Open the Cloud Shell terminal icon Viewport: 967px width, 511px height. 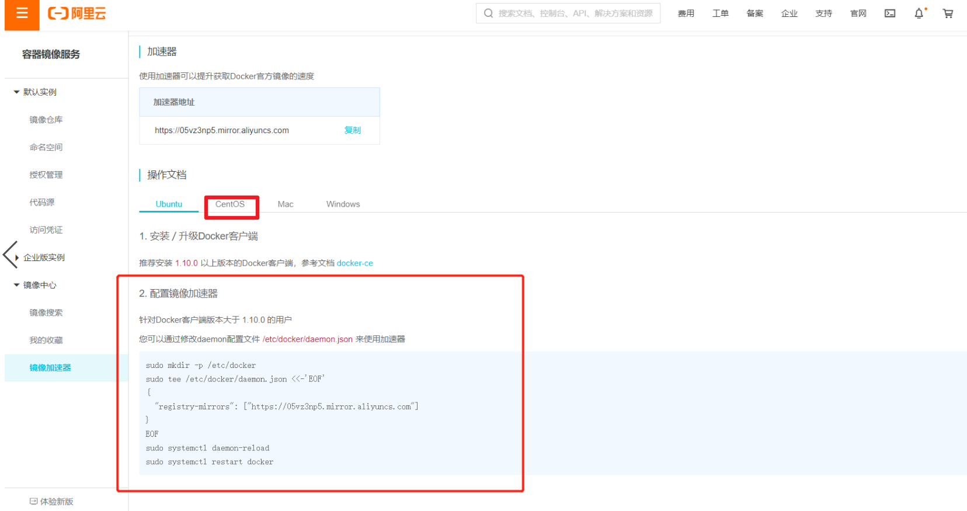[890, 13]
